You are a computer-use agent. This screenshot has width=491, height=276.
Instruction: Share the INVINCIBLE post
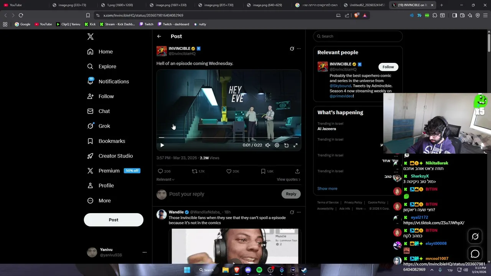[297, 171]
